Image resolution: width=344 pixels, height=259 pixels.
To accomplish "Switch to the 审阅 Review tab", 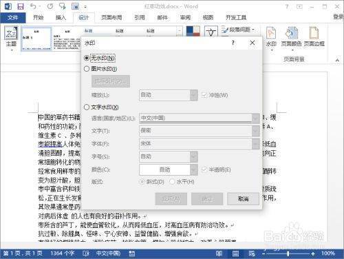I will pyautogui.click(x=185, y=17).
